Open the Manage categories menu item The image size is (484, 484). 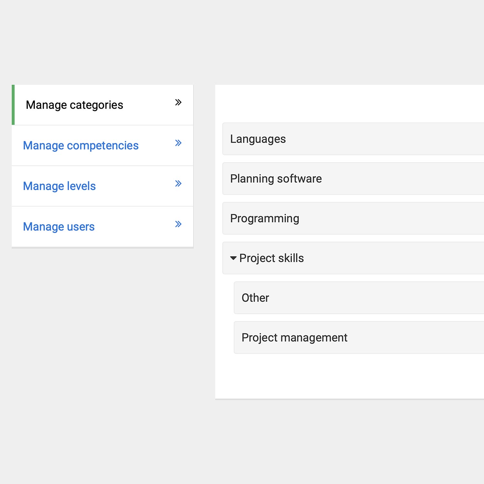point(75,105)
